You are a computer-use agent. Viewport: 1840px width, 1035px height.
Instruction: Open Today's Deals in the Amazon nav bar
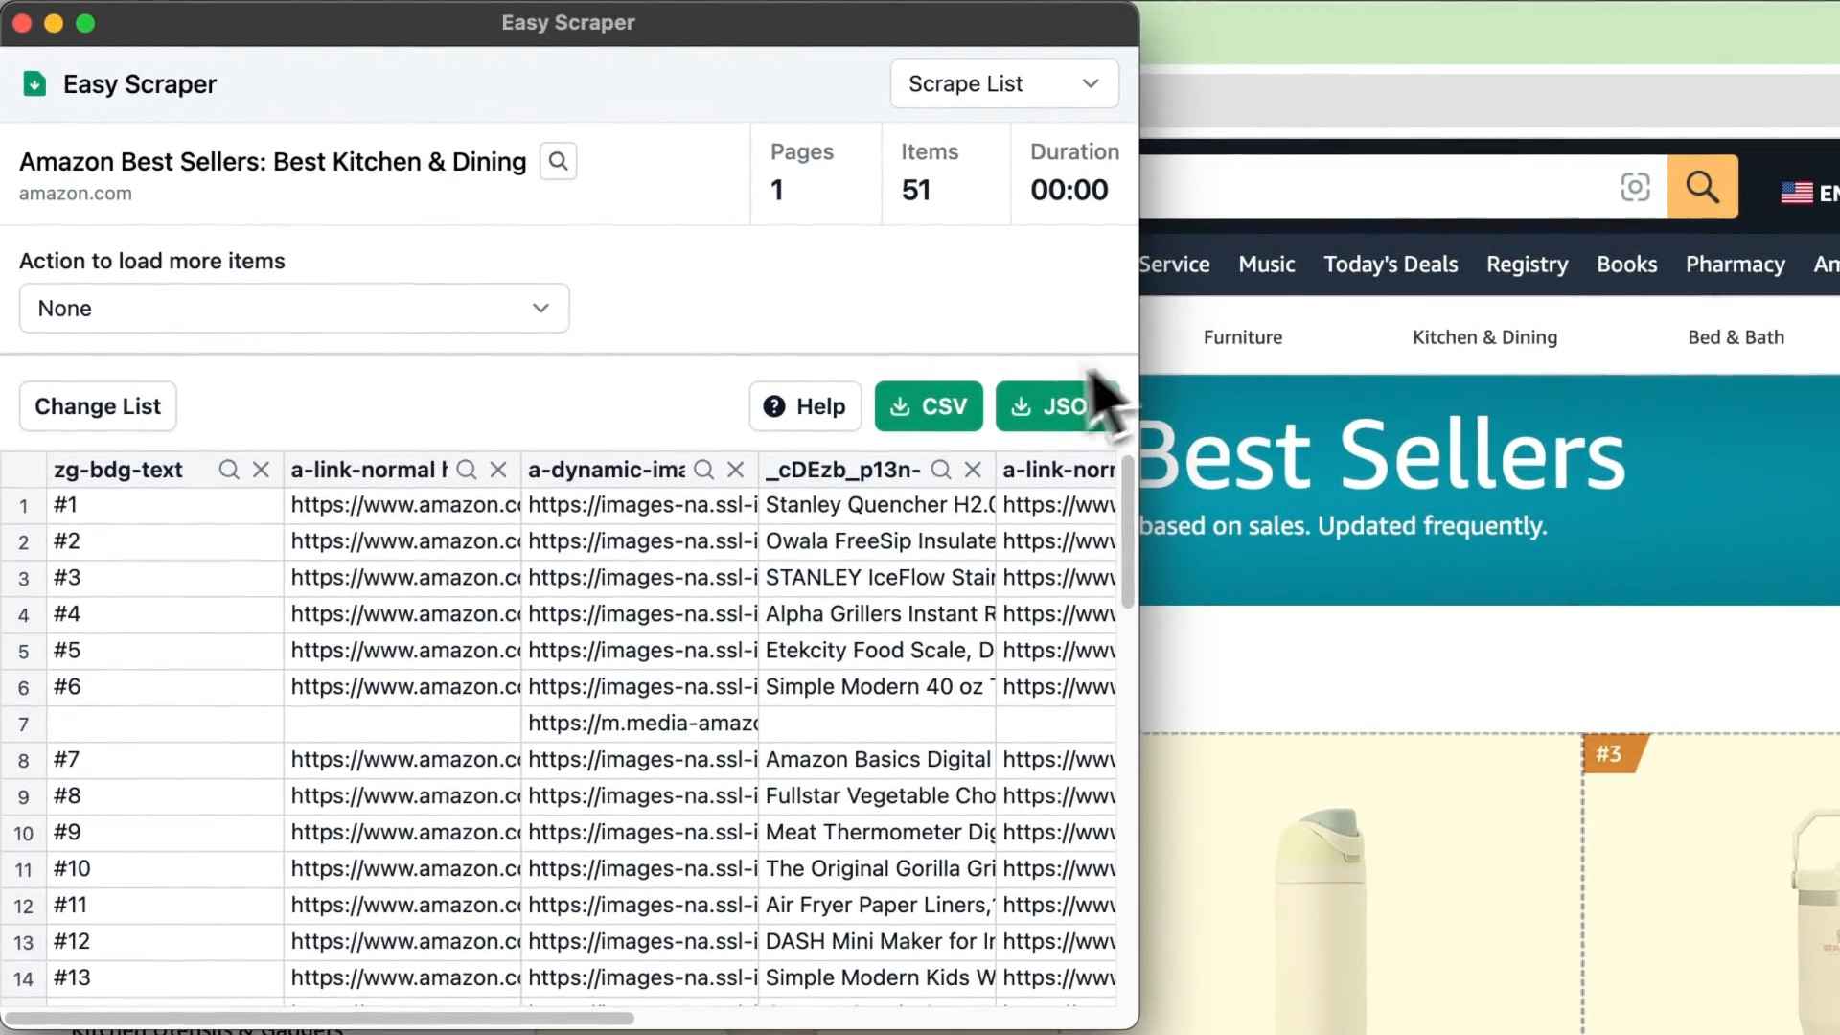[x=1390, y=264]
